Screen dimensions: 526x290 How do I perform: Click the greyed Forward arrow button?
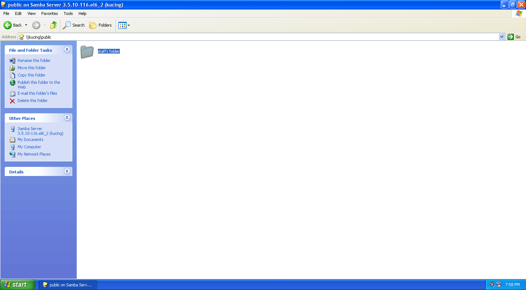[x=36, y=25]
